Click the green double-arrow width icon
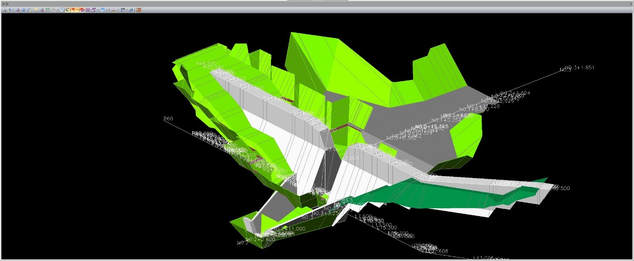Screen dimensions: 634x261 click(x=47, y=10)
